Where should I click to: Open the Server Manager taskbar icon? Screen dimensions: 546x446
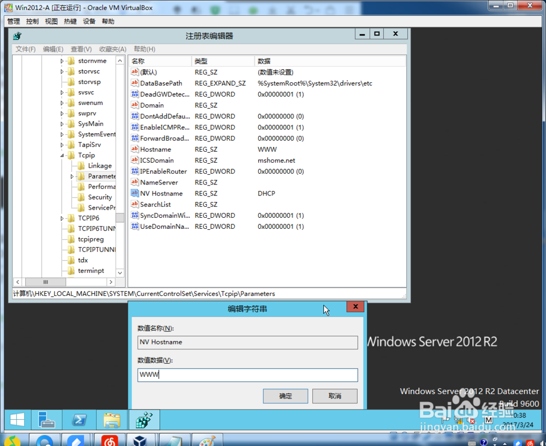click(46, 420)
